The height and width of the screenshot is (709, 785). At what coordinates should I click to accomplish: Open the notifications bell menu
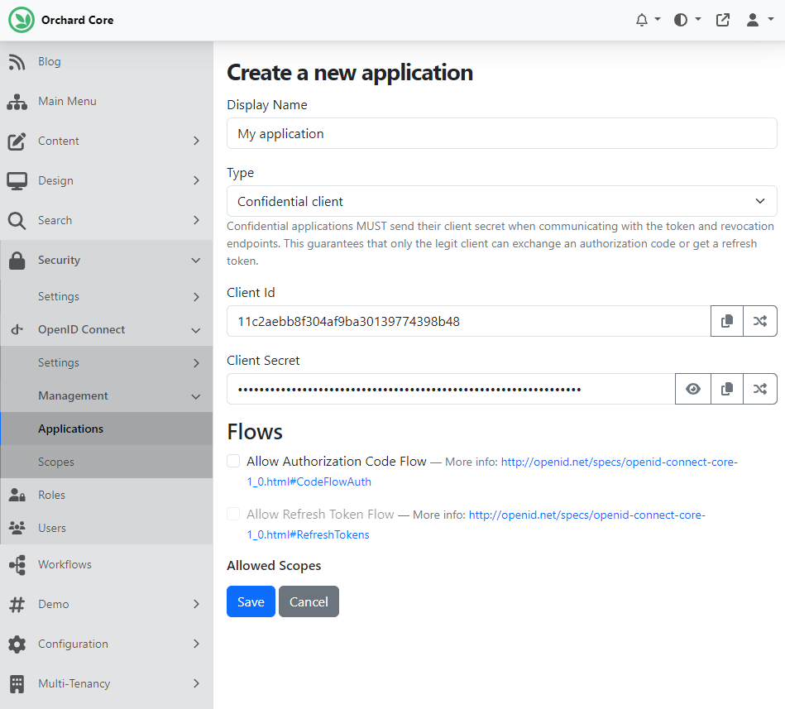pos(648,20)
